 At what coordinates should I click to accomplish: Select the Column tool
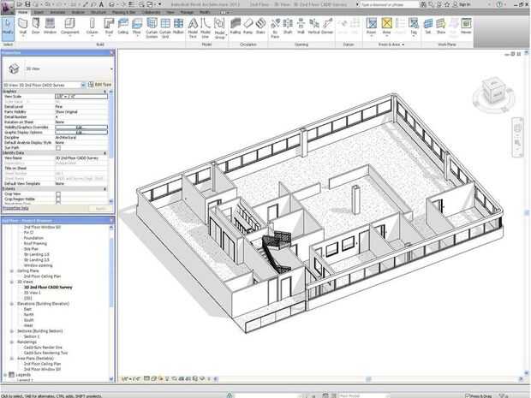click(92, 27)
